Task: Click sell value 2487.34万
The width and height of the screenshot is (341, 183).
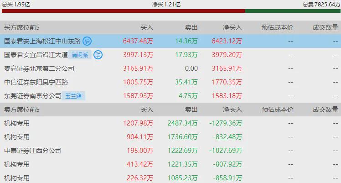Action: 183,123
